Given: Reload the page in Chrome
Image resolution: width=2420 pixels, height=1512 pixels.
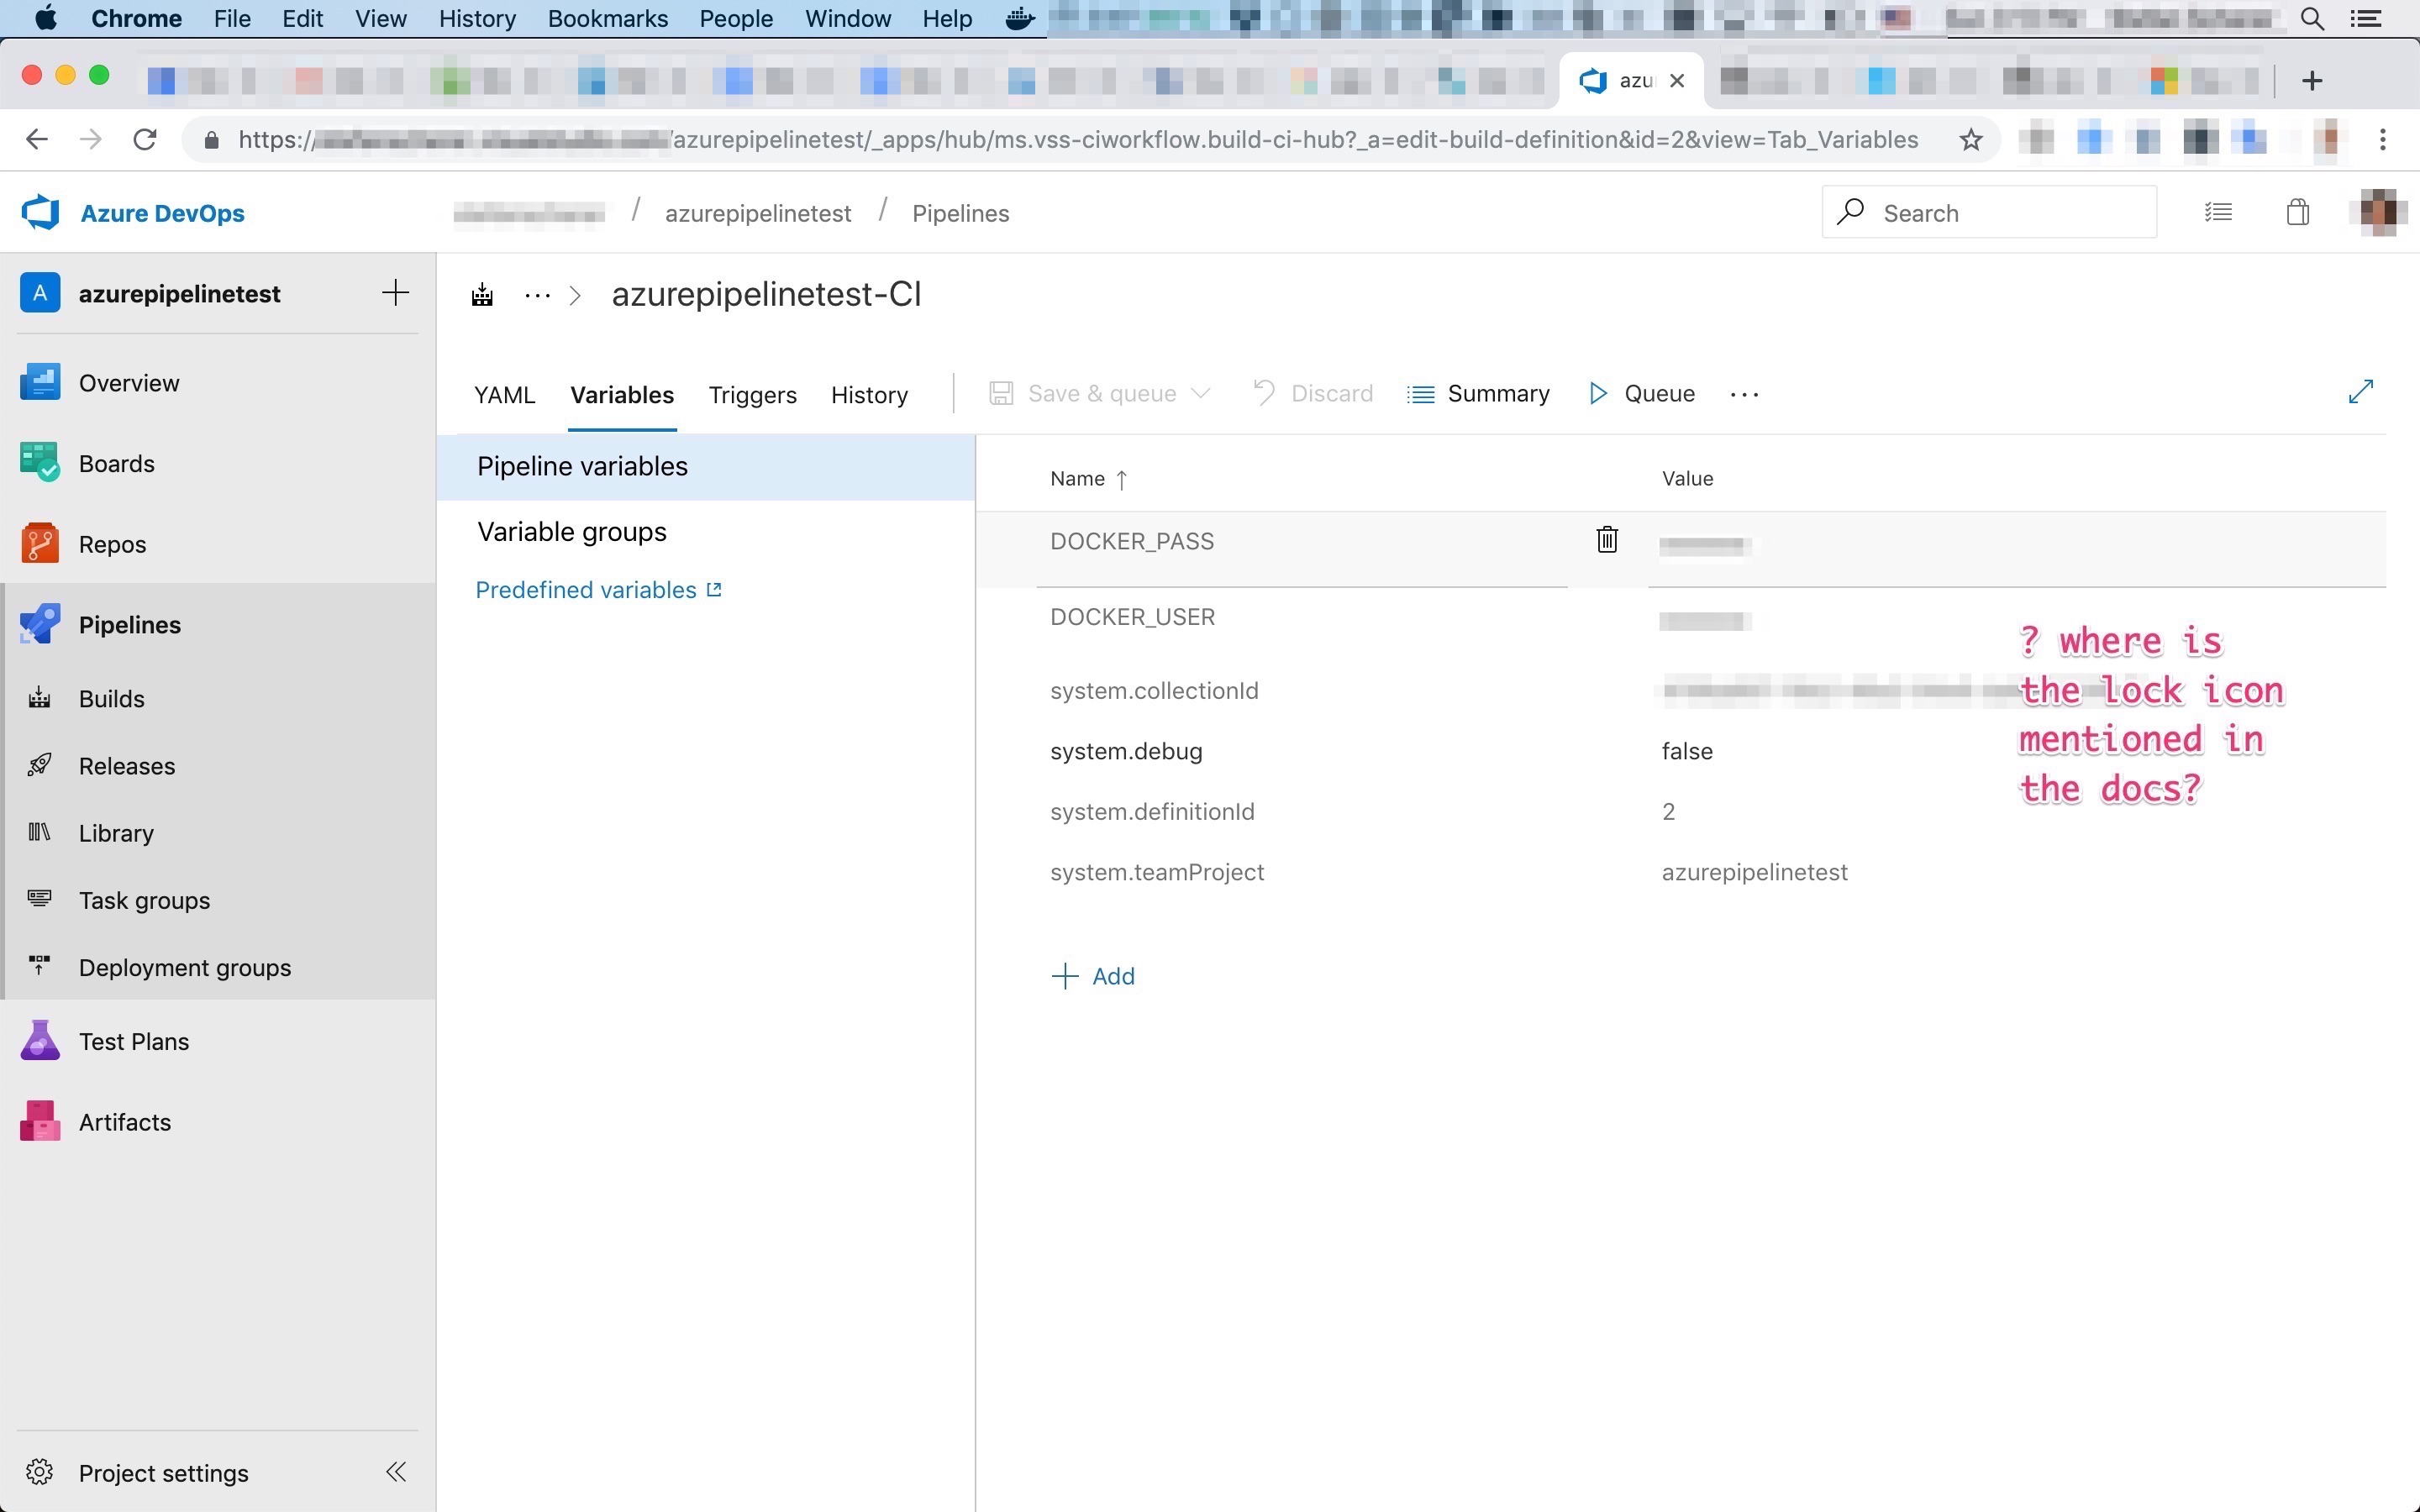Looking at the screenshot, I should tap(145, 140).
